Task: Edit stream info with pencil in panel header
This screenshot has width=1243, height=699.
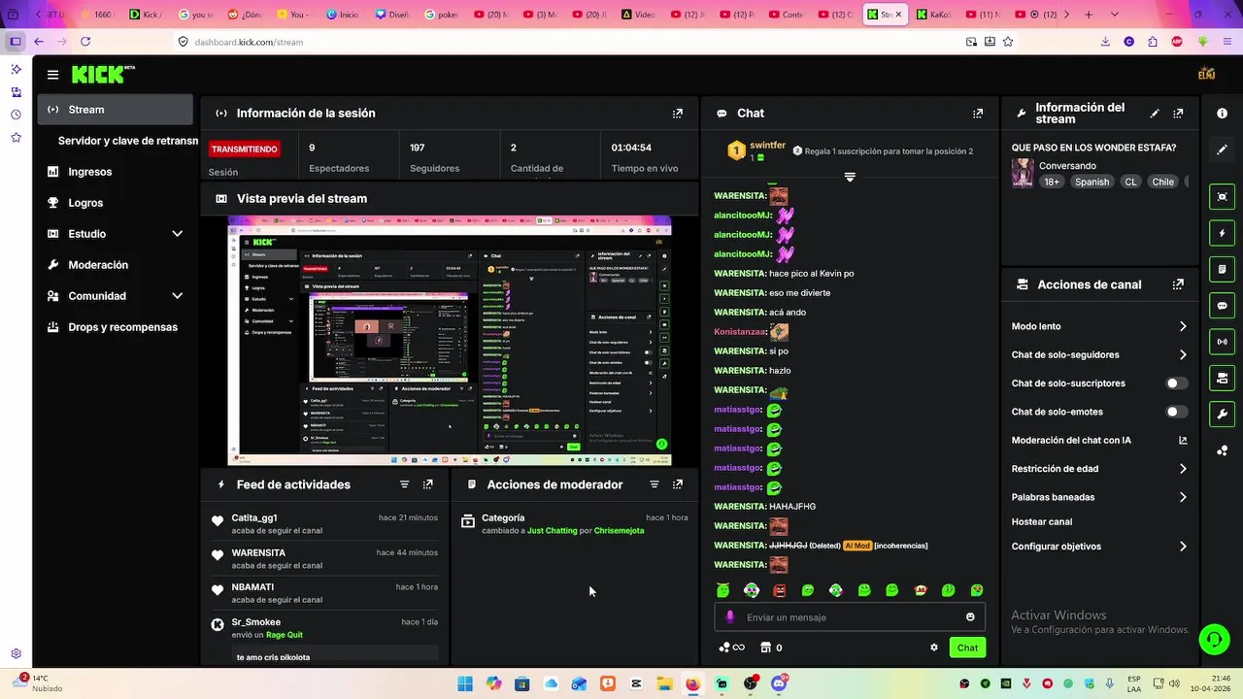Action: (x=1155, y=114)
